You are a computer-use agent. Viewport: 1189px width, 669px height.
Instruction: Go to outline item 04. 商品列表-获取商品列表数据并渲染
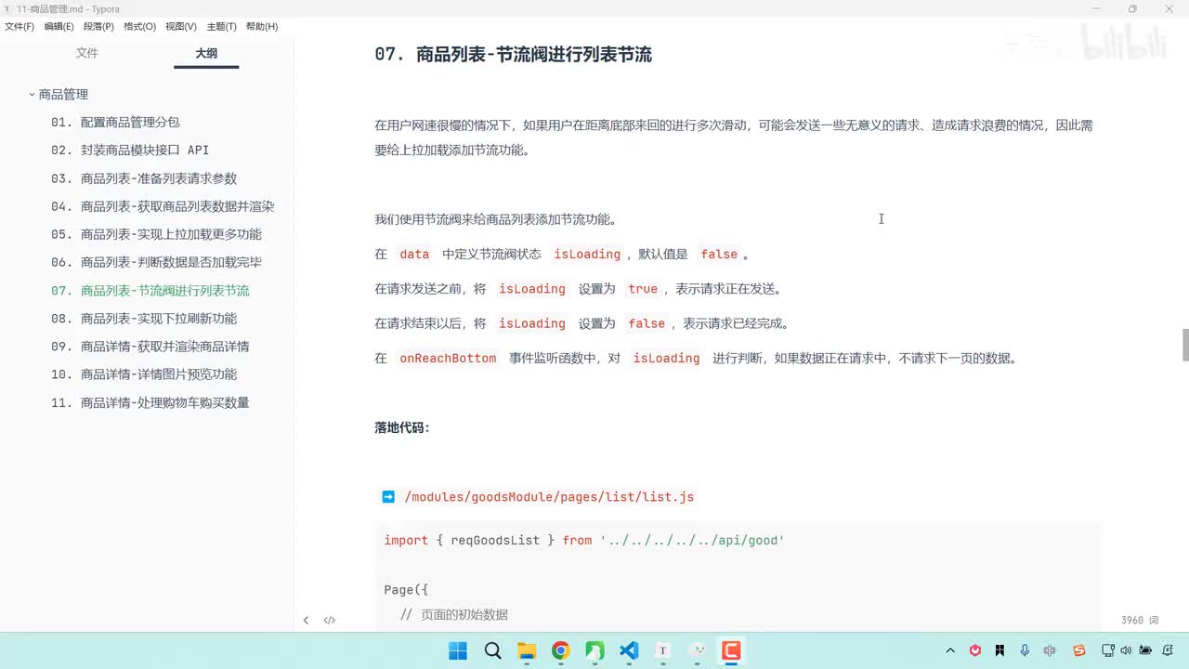[x=163, y=206]
